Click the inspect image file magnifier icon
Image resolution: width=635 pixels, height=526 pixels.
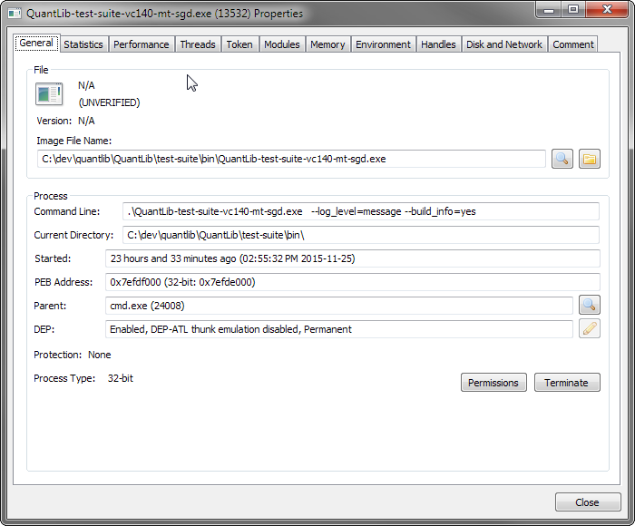(x=562, y=159)
